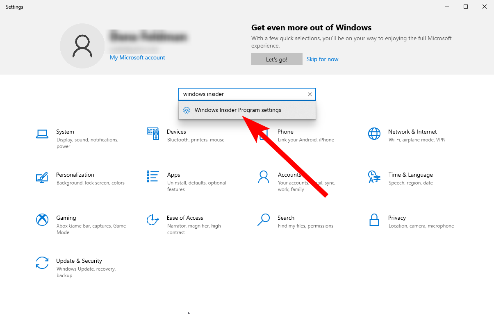494x314 pixels.
Task: Click 'Get even more out of Windows' heading
Action: (311, 28)
